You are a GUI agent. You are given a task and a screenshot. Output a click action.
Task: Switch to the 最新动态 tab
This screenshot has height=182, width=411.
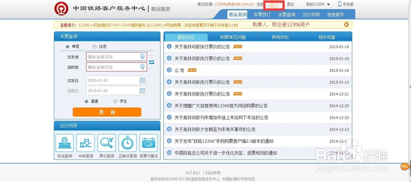[186, 37]
